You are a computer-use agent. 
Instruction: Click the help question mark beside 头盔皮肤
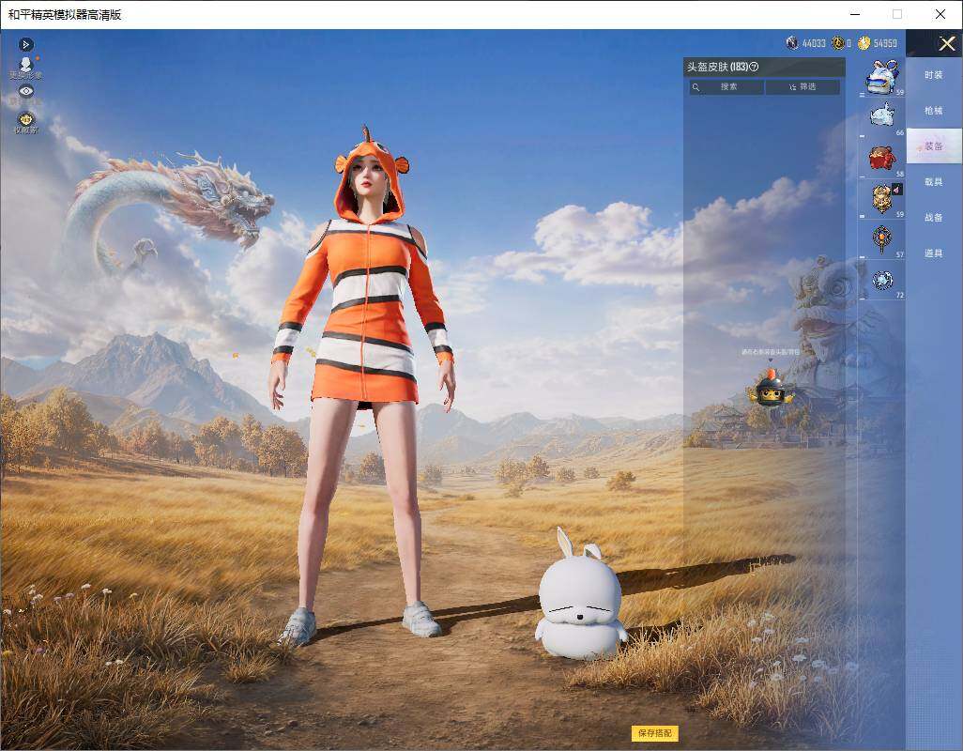click(754, 67)
